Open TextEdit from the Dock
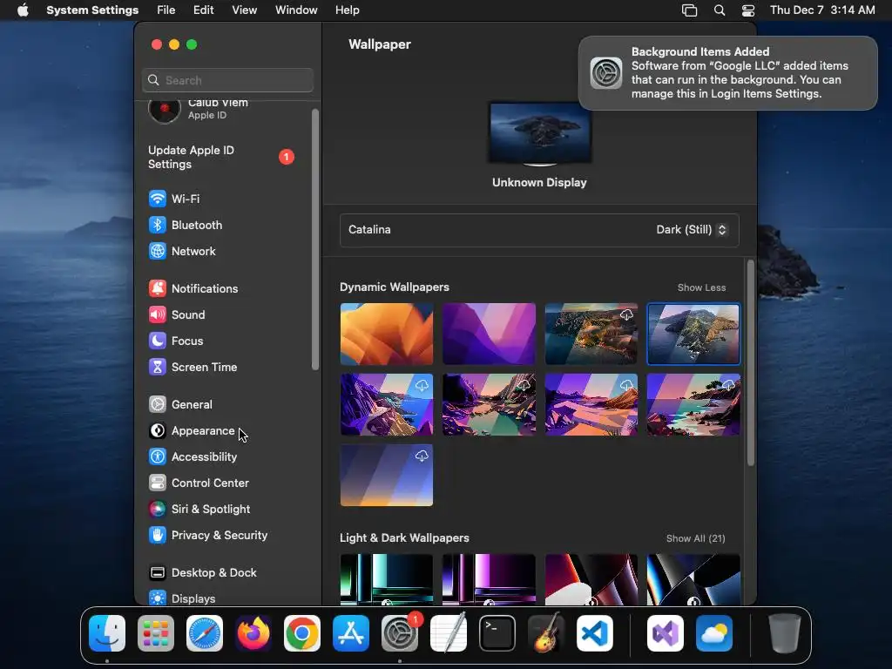892x669 pixels. tap(449, 633)
